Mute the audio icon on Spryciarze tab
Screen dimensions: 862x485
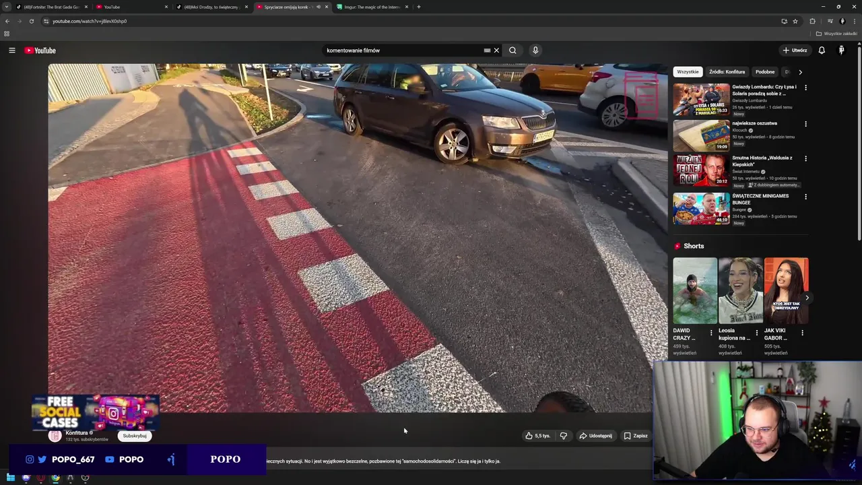(319, 7)
